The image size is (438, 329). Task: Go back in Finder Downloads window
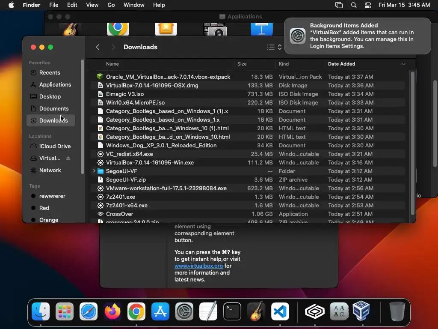click(98, 47)
